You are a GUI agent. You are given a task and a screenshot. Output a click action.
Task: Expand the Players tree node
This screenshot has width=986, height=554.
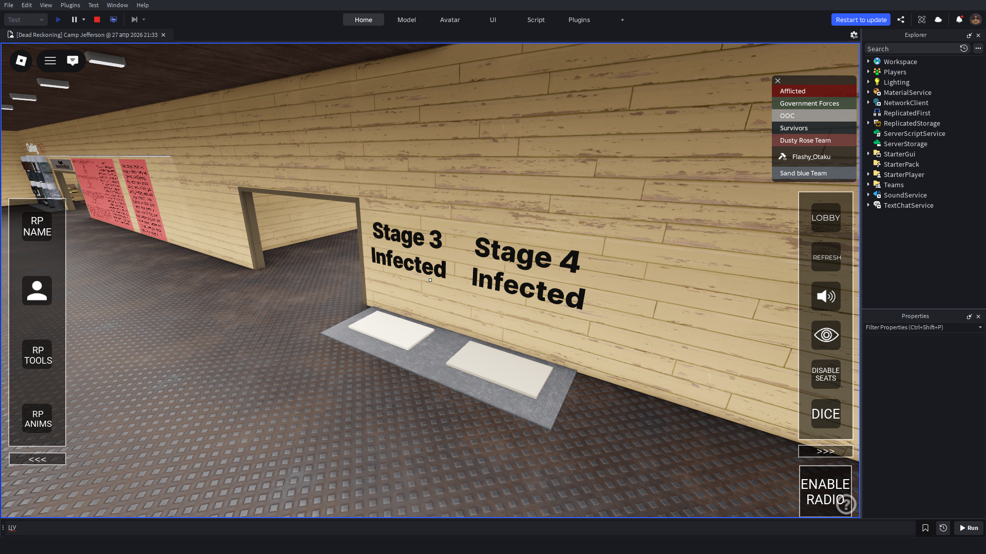pyautogui.click(x=868, y=71)
